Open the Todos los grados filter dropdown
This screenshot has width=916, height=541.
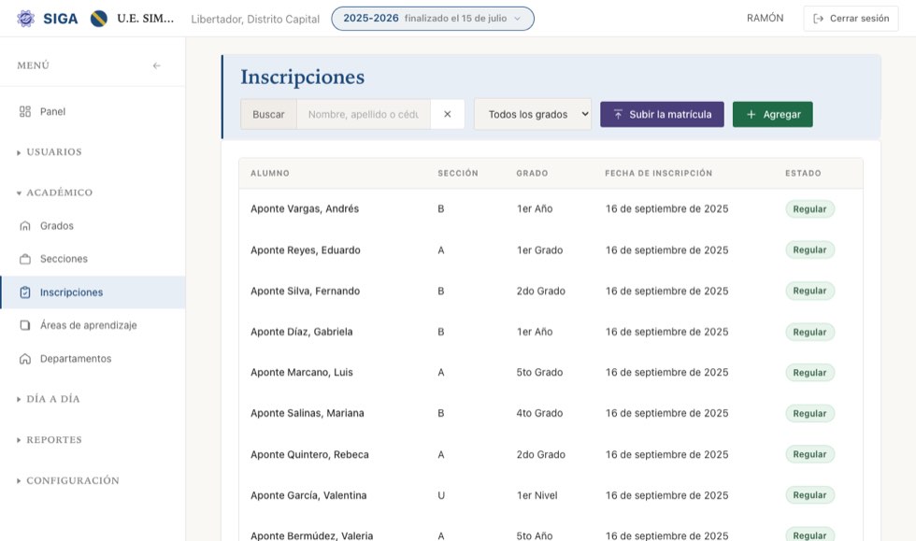[533, 115]
